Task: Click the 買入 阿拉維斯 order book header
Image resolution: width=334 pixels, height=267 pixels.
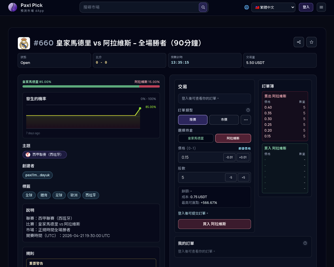Action: pos(275,148)
